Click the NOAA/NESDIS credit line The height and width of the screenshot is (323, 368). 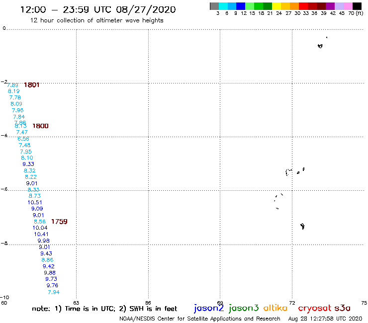click(x=200, y=319)
